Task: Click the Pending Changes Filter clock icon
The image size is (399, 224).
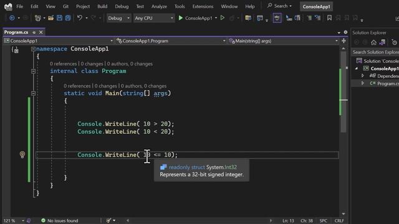Action: (x=394, y=42)
